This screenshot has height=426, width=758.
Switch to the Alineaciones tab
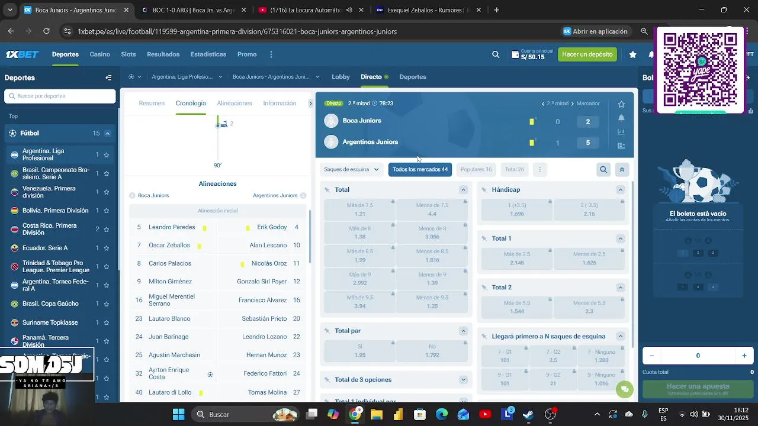(235, 104)
